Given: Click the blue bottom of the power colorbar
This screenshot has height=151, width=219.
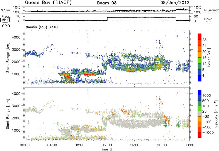Looking at the screenshot, I should coord(200,78).
